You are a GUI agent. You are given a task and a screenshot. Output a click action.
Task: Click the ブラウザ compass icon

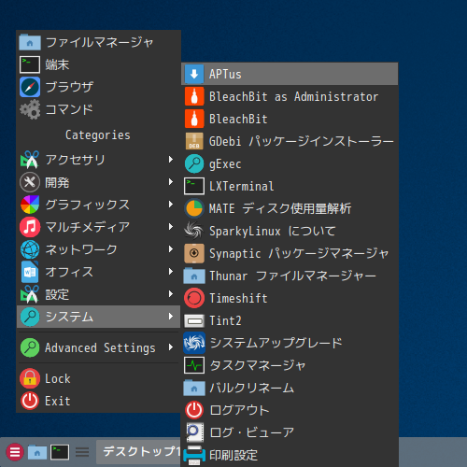[30, 87]
